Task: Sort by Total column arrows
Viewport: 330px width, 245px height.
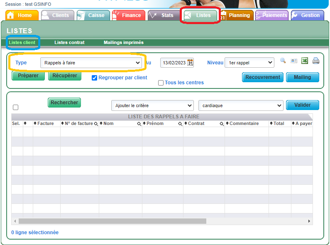Action: [271, 123]
